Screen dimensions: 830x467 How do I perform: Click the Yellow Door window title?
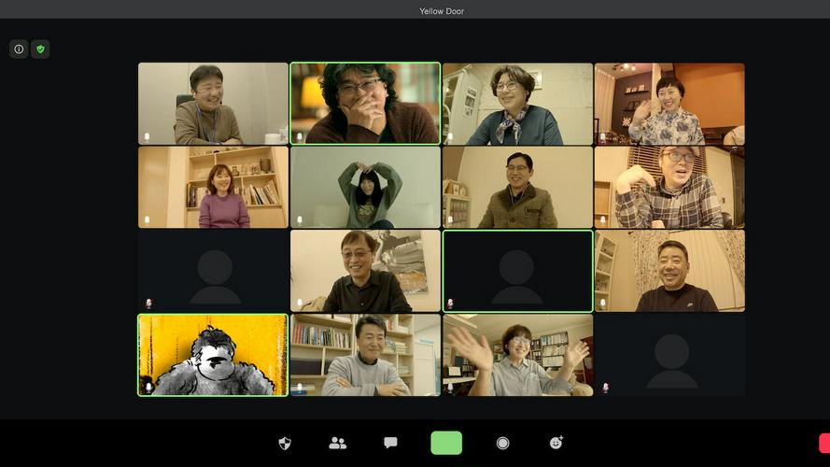point(442,11)
